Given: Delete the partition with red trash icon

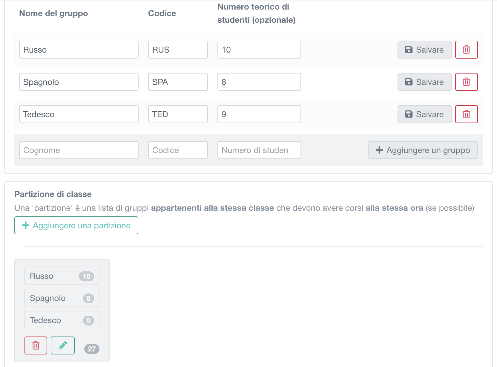Looking at the screenshot, I should click(36, 345).
